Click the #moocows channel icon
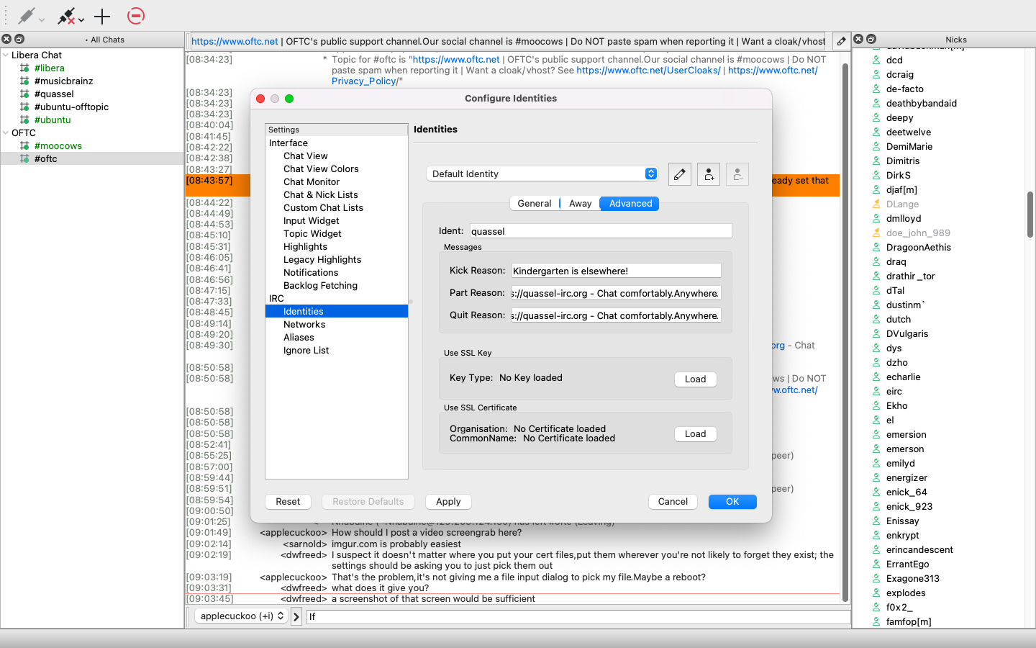1036x648 pixels. (x=24, y=145)
